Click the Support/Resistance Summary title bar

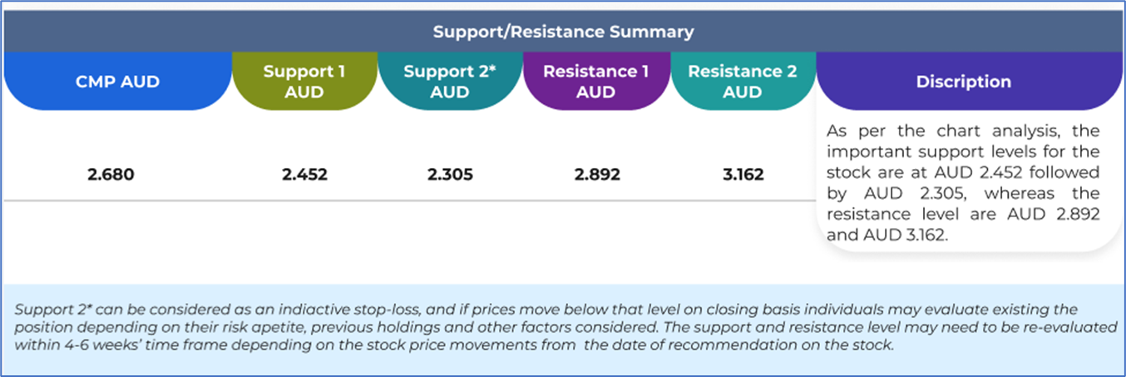tap(562, 32)
